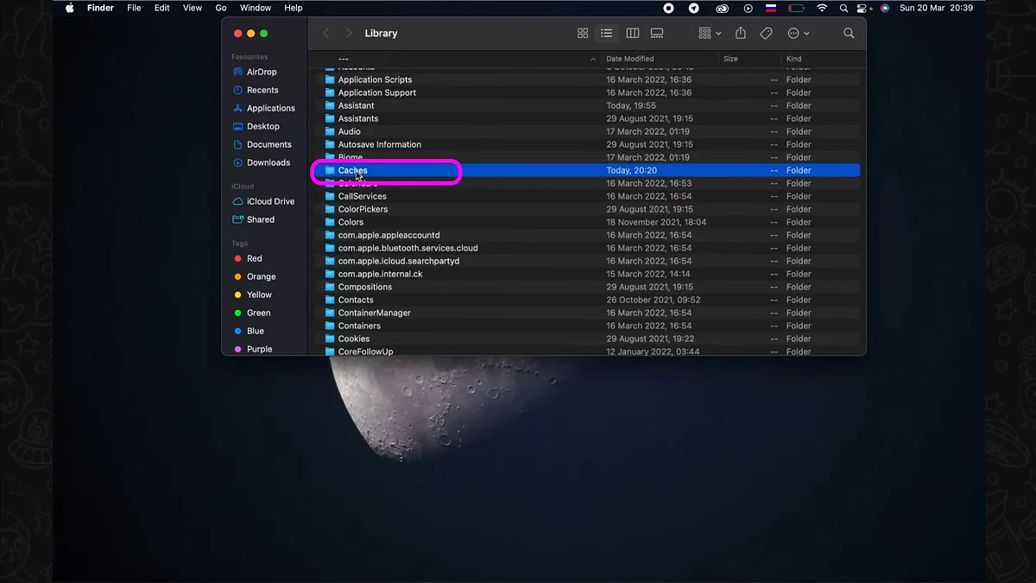
Task: Sort by Date Modified column header
Action: [x=632, y=59]
